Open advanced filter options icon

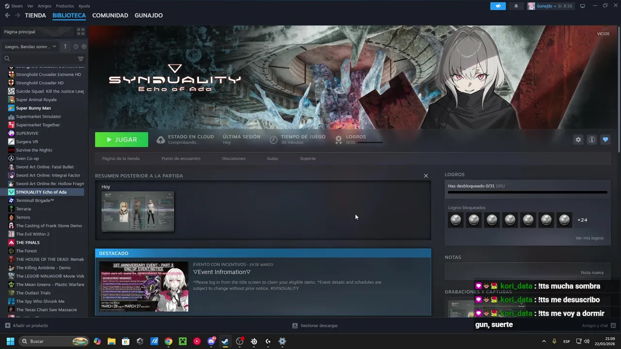81,59
